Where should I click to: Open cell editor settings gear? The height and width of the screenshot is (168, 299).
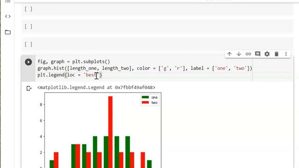pos(267,54)
